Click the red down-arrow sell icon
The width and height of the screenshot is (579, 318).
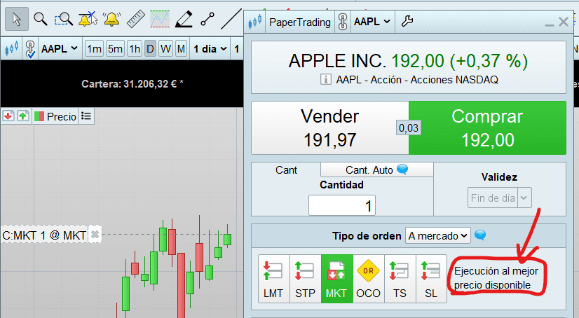[x=8, y=116]
